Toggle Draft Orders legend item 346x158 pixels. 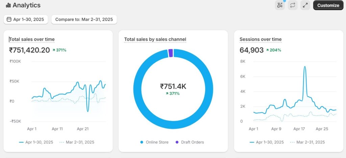[189, 142]
